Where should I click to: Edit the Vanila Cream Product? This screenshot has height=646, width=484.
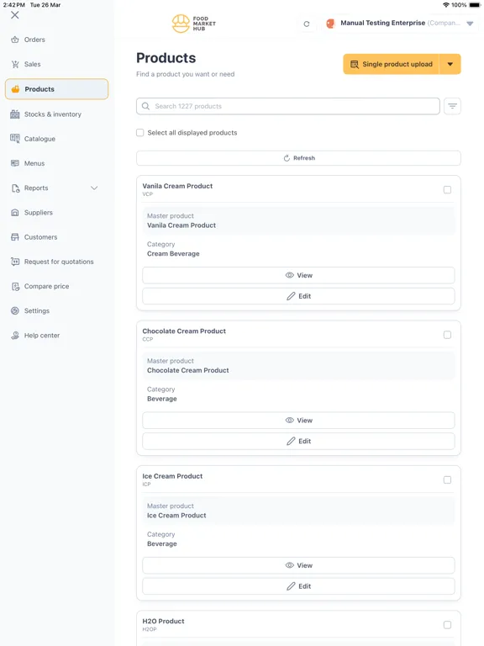tap(298, 296)
